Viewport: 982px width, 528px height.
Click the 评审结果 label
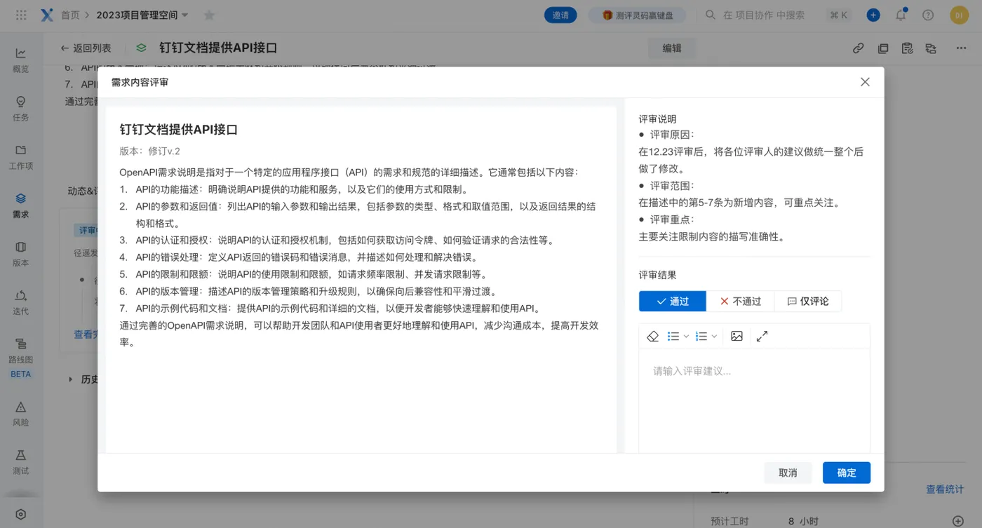click(657, 275)
